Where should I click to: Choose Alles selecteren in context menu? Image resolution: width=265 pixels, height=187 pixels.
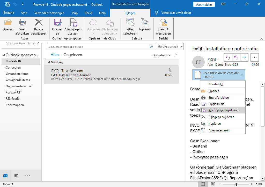[223, 130]
